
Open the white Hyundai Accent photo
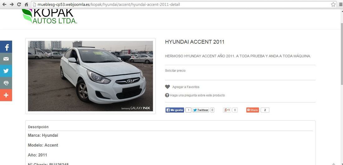(x=90, y=76)
